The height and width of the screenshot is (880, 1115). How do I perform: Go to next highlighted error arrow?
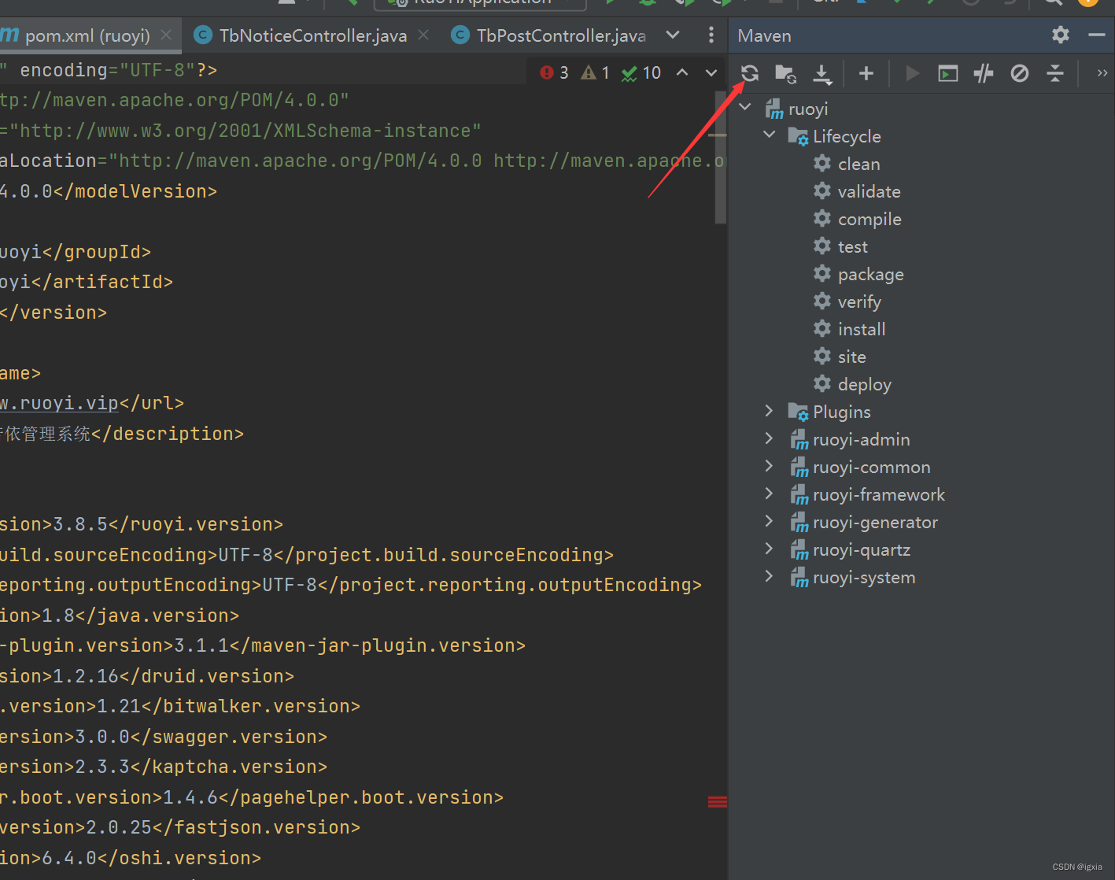(711, 72)
